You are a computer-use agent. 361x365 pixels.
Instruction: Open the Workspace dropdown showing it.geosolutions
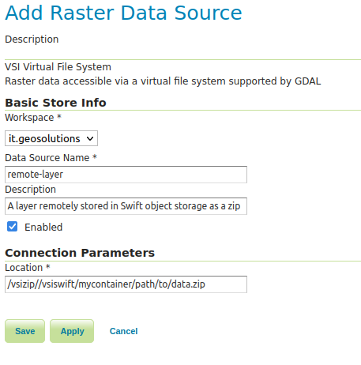(x=51, y=138)
